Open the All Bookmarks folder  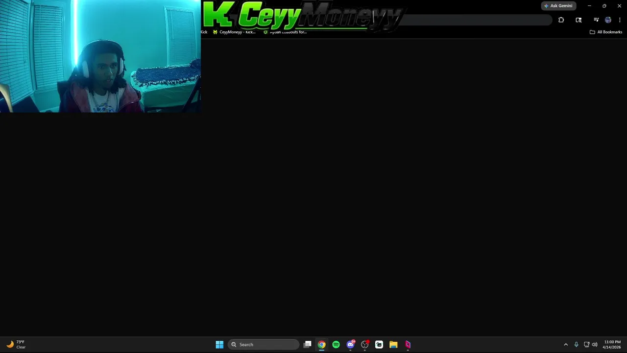(606, 32)
